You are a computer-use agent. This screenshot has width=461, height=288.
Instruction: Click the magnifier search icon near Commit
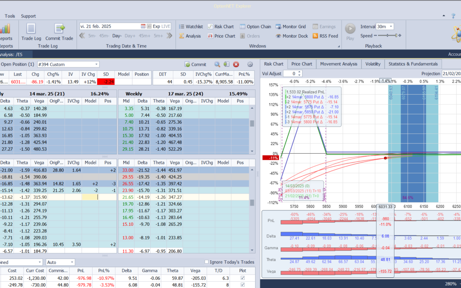(218, 64)
